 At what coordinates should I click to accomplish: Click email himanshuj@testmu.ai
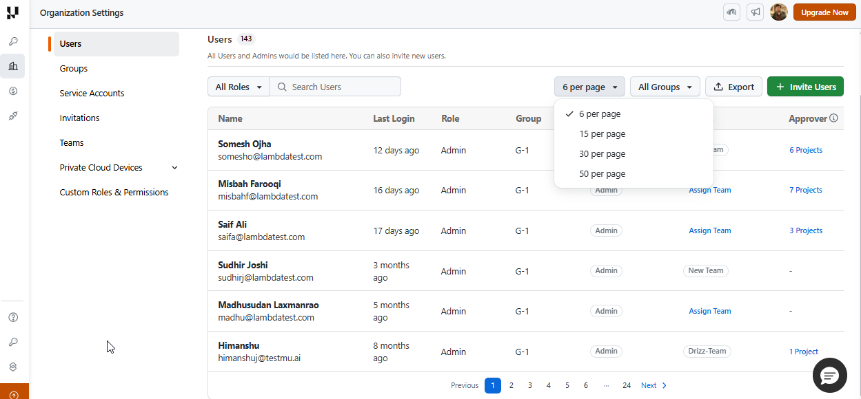[x=259, y=358]
